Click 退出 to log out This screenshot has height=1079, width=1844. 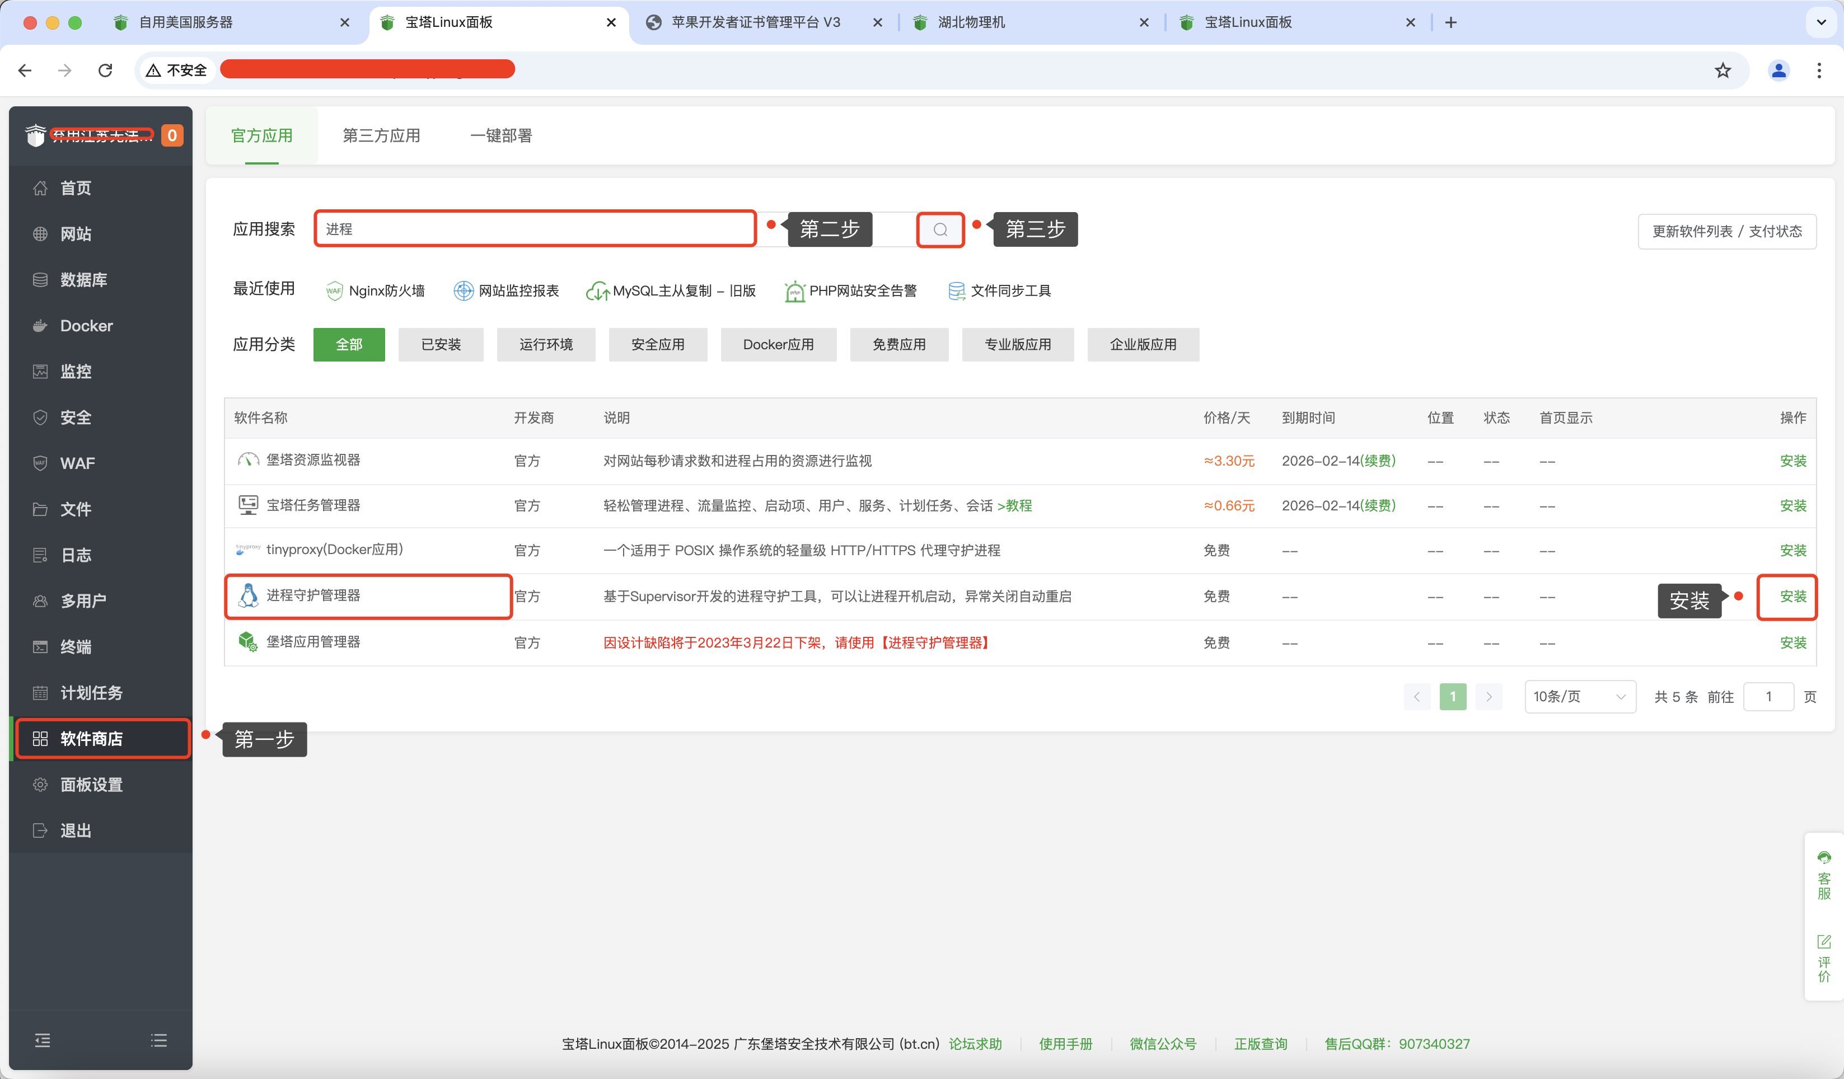click(x=101, y=831)
